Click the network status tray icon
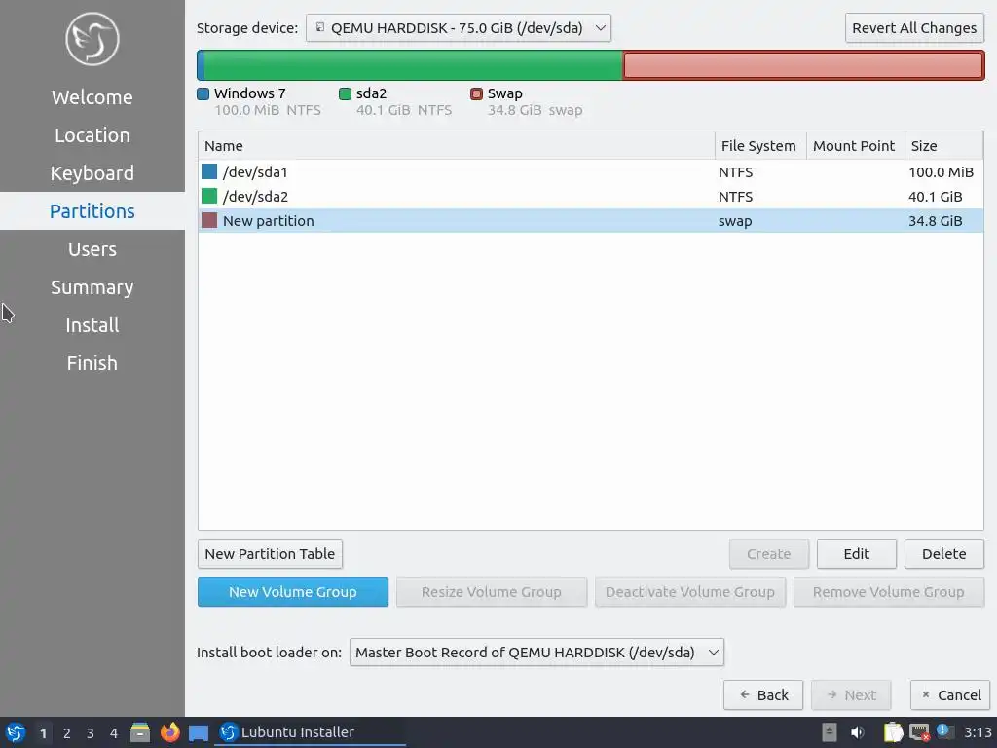This screenshot has width=997, height=748. coord(919,732)
